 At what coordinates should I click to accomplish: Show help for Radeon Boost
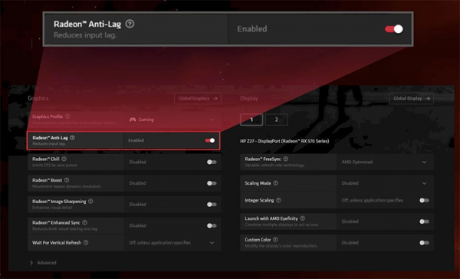click(x=67, y=180)
